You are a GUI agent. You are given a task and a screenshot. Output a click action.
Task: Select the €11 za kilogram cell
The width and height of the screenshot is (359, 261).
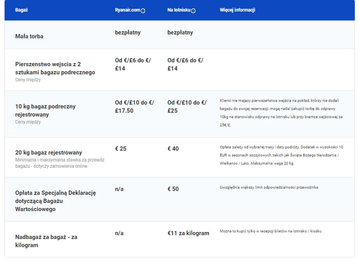[188, 233]
